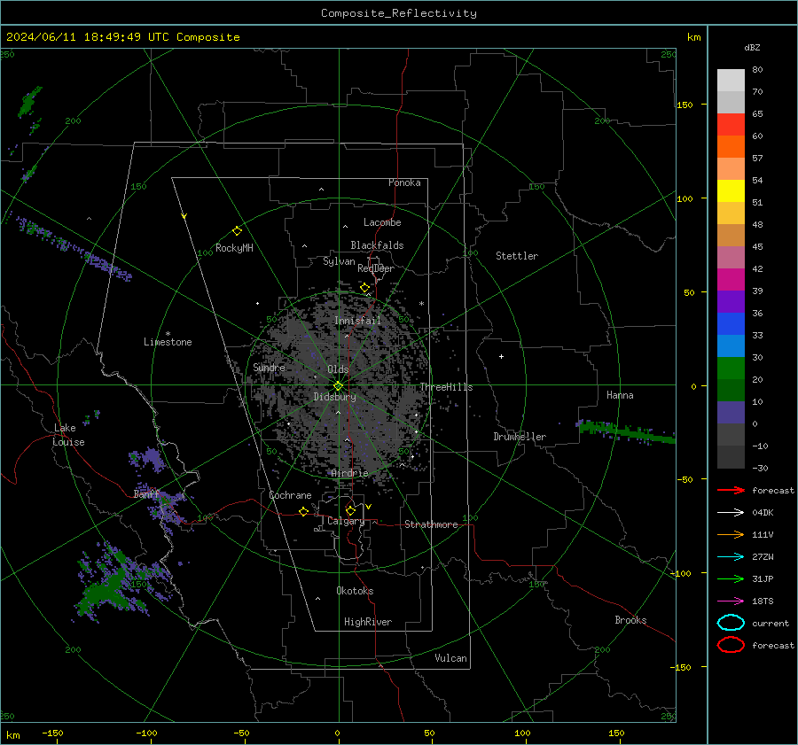Click the RockyMH label
Screen dimensions: 798x745
tap(234, 248)
